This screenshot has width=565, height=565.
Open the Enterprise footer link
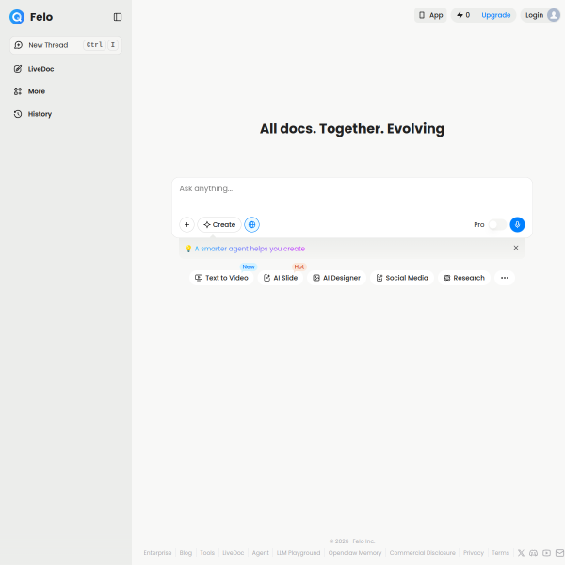point(157,553)
